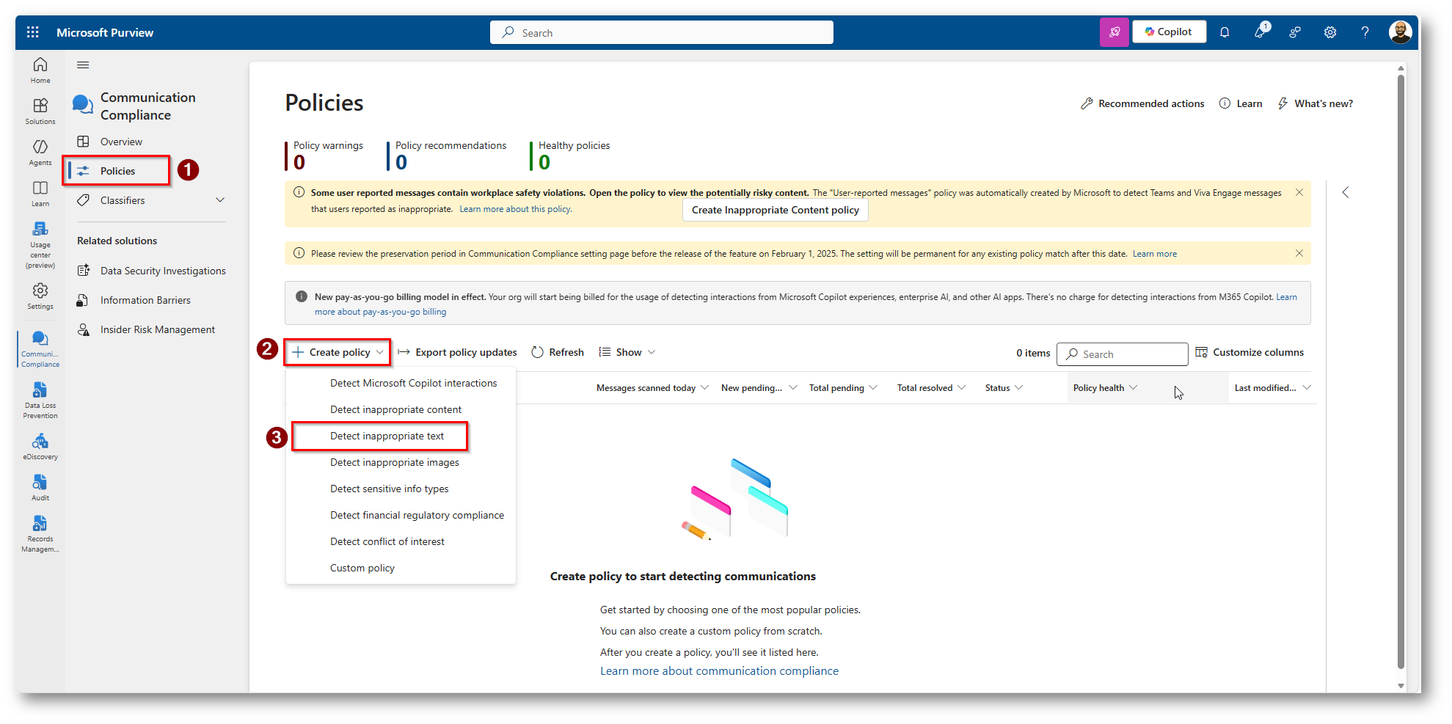Screen dimensions: 1452x724
Task: Open What's new with lightning icon
Action: coord(1316,103)
